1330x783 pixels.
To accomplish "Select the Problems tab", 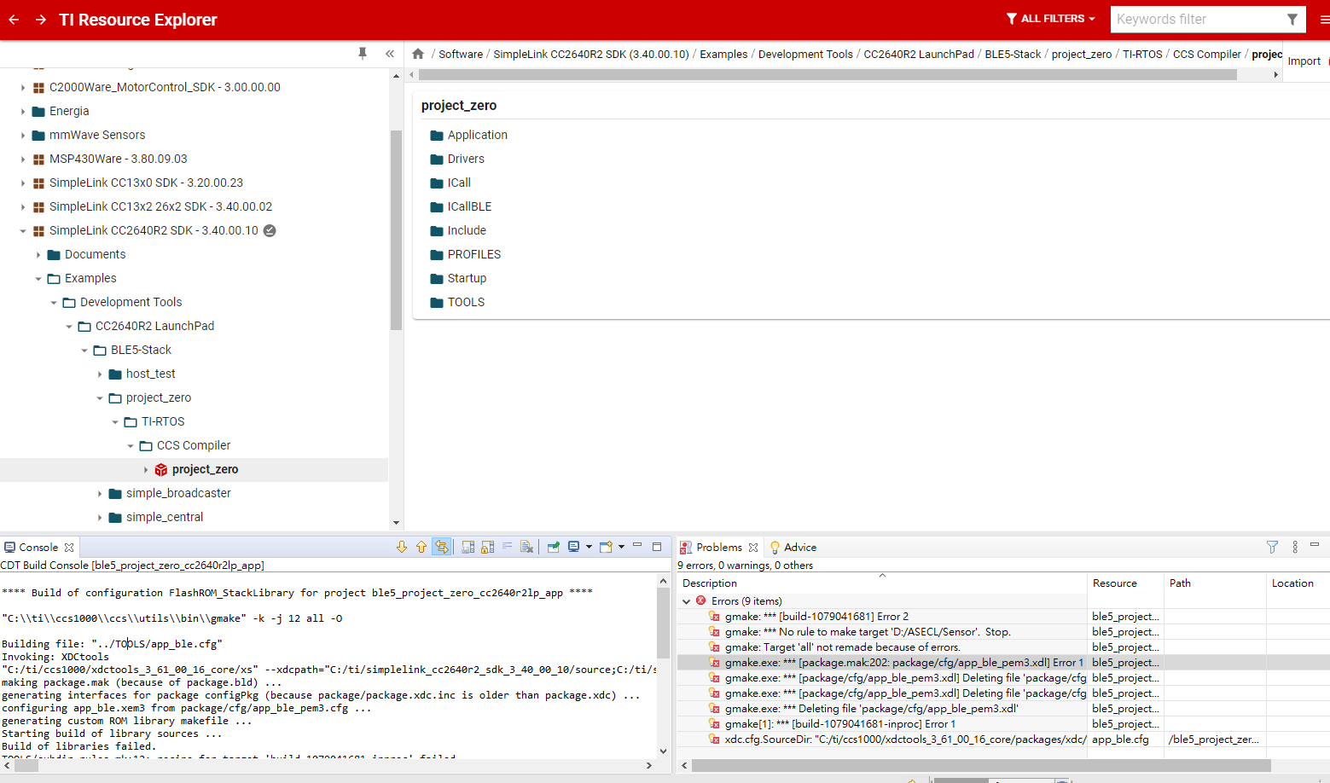I will 718,548.
